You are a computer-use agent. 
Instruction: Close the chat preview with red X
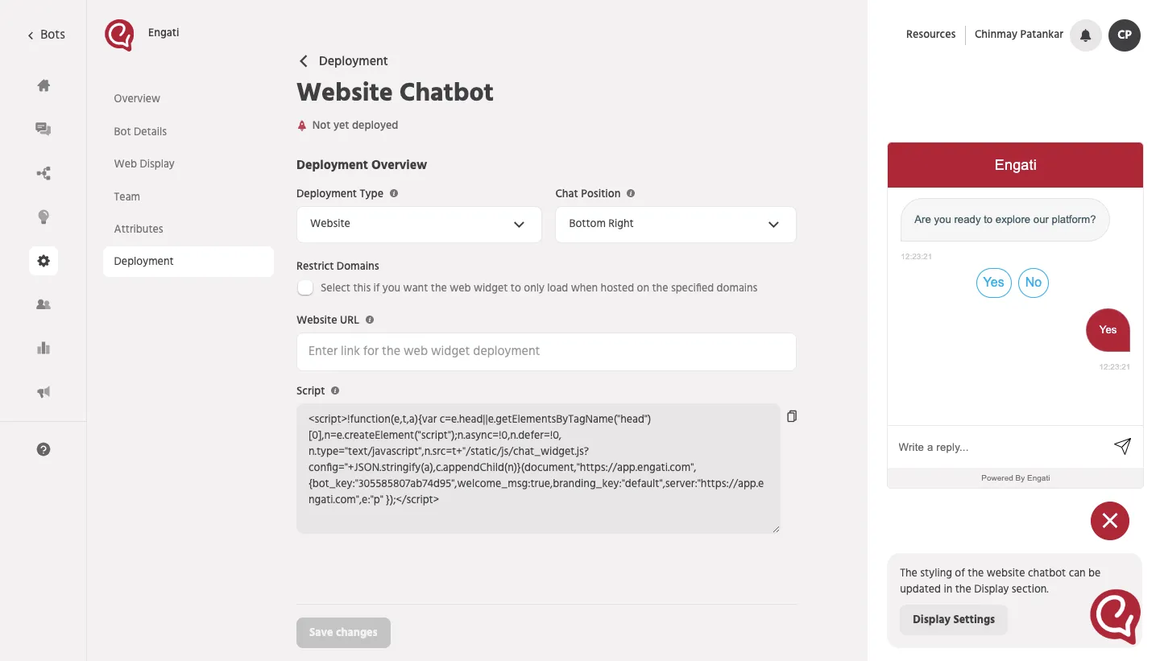point(1109,521)
